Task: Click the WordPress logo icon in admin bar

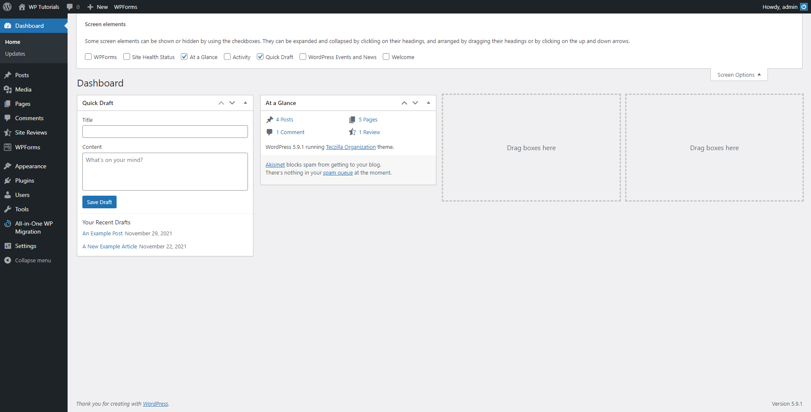Action: click(7, 7)
